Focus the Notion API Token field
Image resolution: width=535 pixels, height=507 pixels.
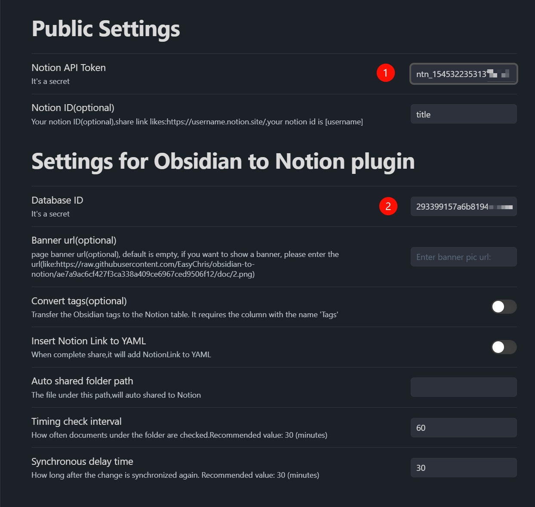click(463, 74)
